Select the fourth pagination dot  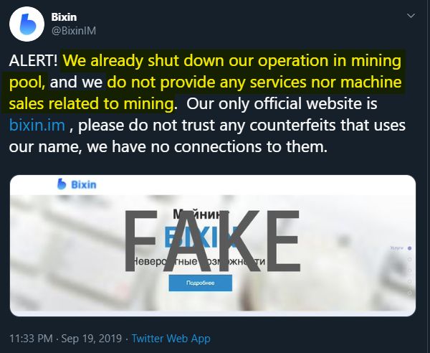pyautogui.click(x=409, y=281)
